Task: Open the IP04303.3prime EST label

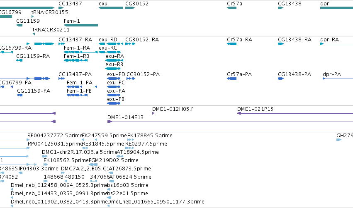Action: pos(39,169)
